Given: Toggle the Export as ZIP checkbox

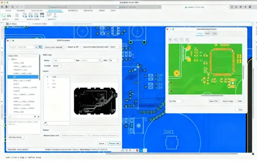Looking at the screenshot, I should (66, 47).
